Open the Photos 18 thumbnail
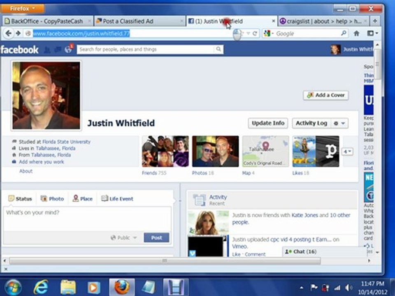This screenshot has height=296, width=395. (x=215, y=151)
